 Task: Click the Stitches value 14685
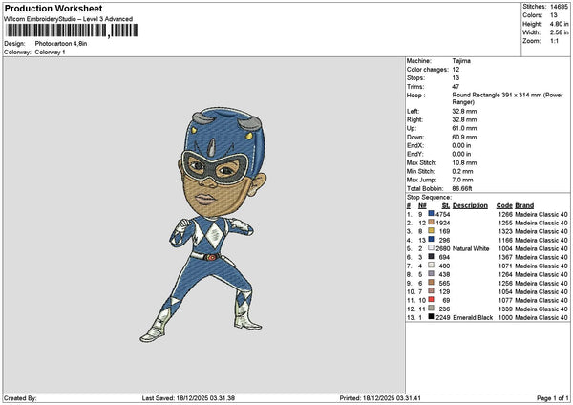559,7
